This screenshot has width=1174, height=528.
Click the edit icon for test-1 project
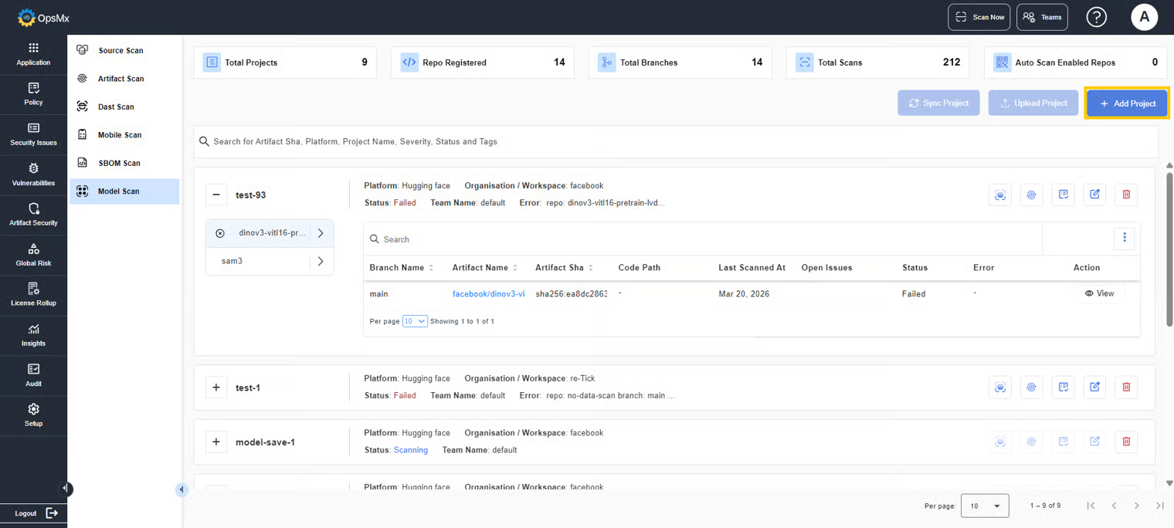1094,388
